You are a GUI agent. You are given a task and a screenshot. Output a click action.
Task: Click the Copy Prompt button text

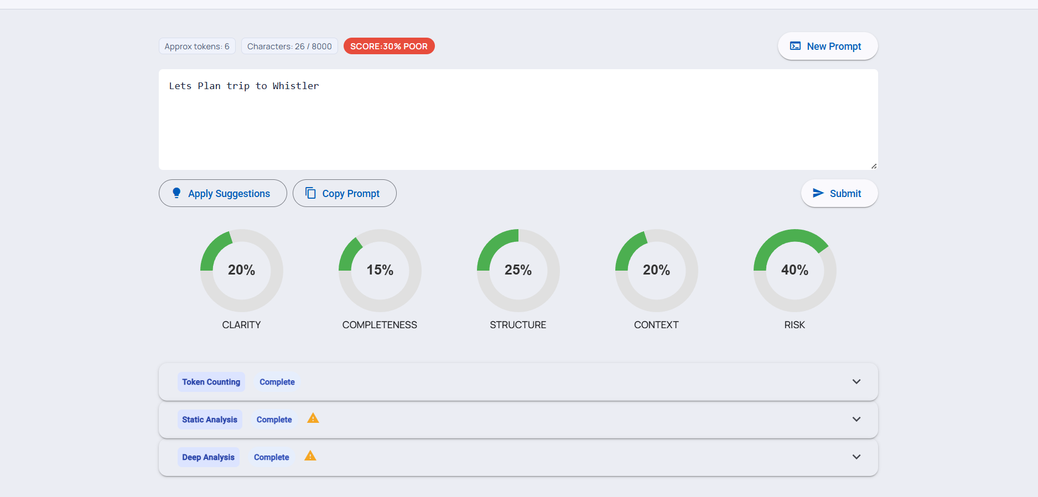tap(351, 194)
